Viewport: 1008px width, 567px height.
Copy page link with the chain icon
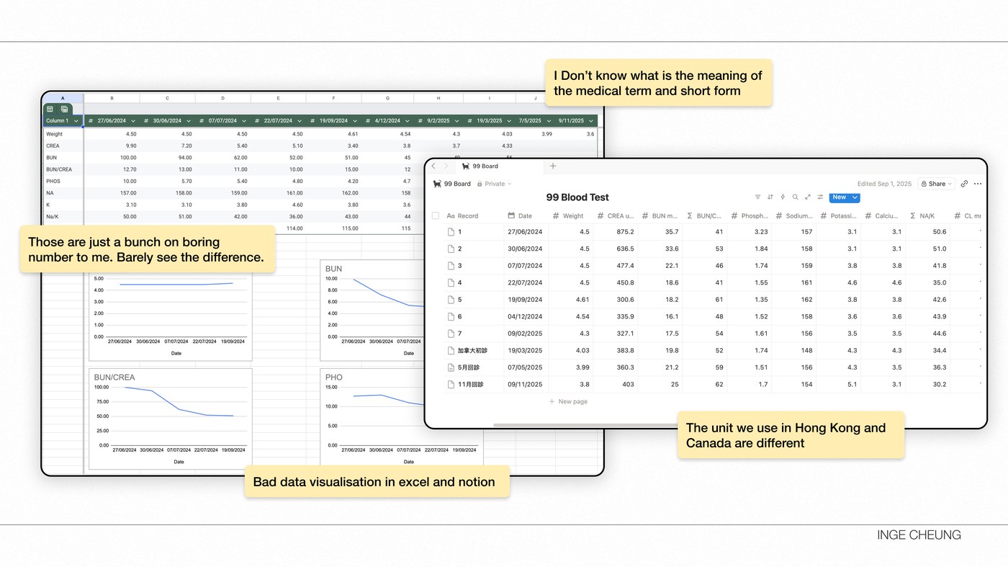point(964,184)
